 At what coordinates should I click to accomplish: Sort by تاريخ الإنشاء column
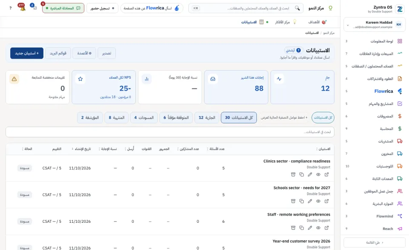[x=81, y=149]
